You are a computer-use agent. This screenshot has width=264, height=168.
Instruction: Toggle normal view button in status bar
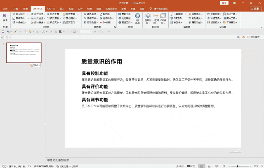click(202, 166)
